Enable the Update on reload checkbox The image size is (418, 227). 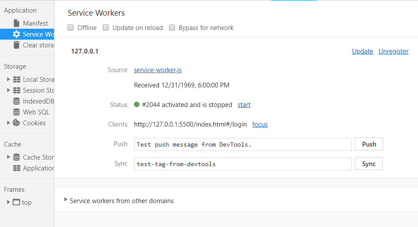[x=106, y=27]
